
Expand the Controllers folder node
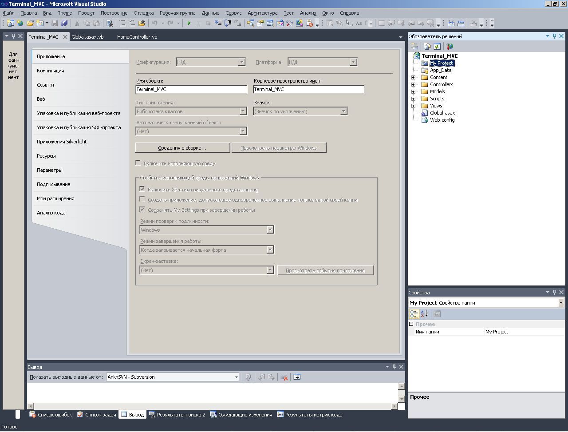(x=414, y=84)
